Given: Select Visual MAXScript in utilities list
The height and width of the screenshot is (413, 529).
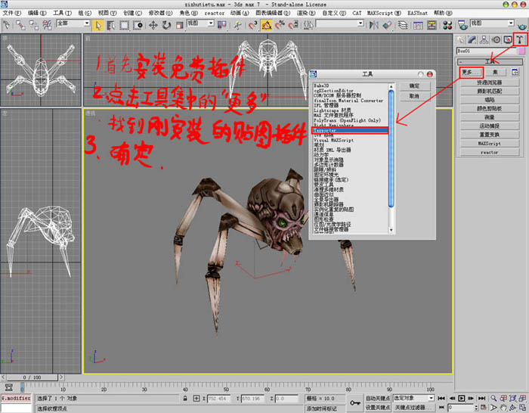Looking at the screenshot, I should tap(334, 140).
